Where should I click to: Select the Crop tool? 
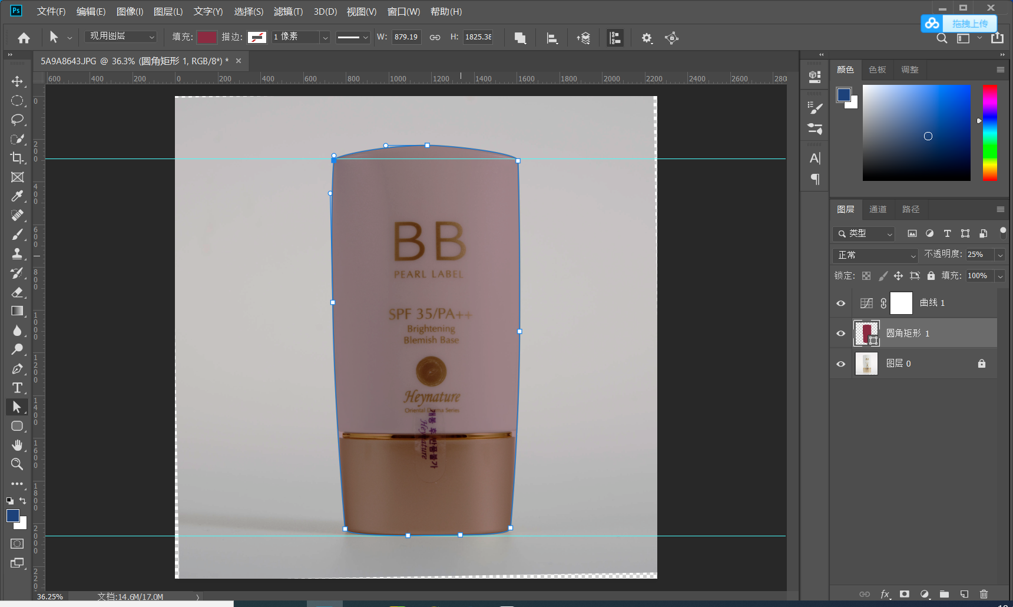coord(17,158)
